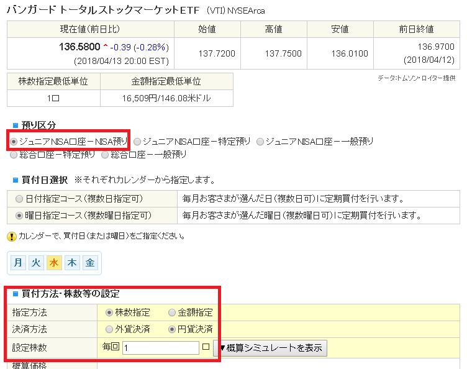This screenshot has width=467, height=369.
Task: Click the minimum share unit 1口
Action: [53, 98]
